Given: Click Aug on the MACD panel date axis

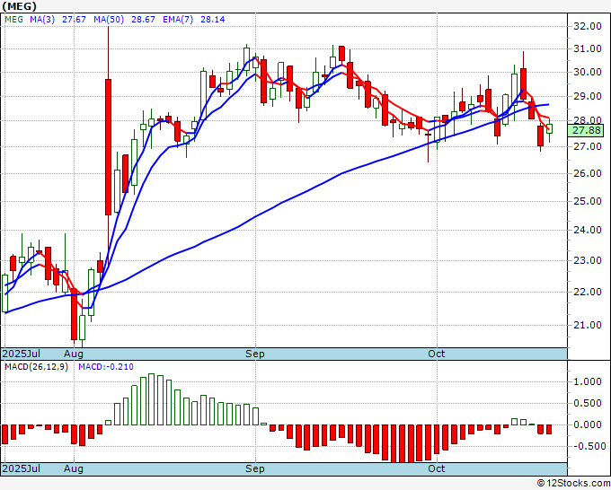Looking at the screenshot, I should pyautogui.click(x=74, y=468).
